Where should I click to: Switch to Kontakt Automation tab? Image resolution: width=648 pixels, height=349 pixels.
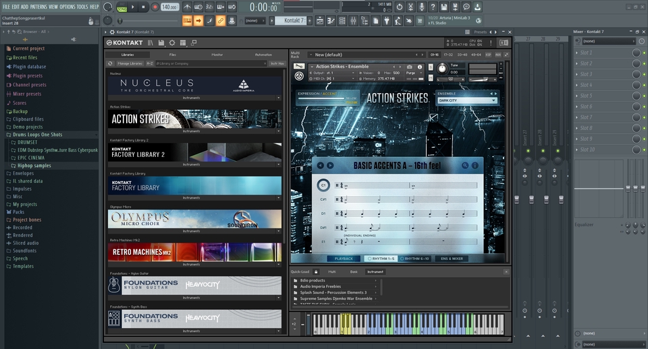(263, 55)
